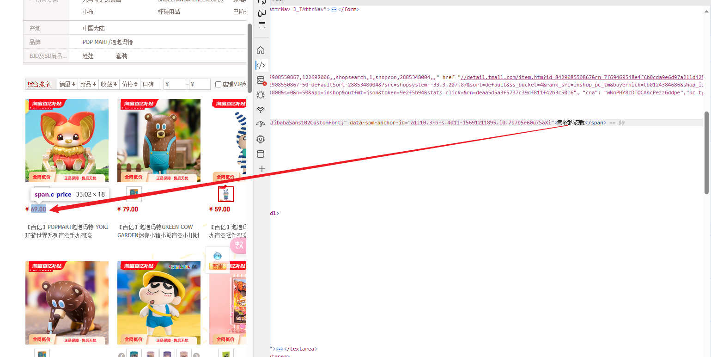Expand the collapsed textarea ellipsis in DevTools

click(x=280, y=349)
